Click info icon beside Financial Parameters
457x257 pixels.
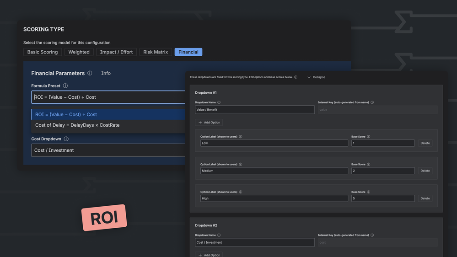coord(90,73)
